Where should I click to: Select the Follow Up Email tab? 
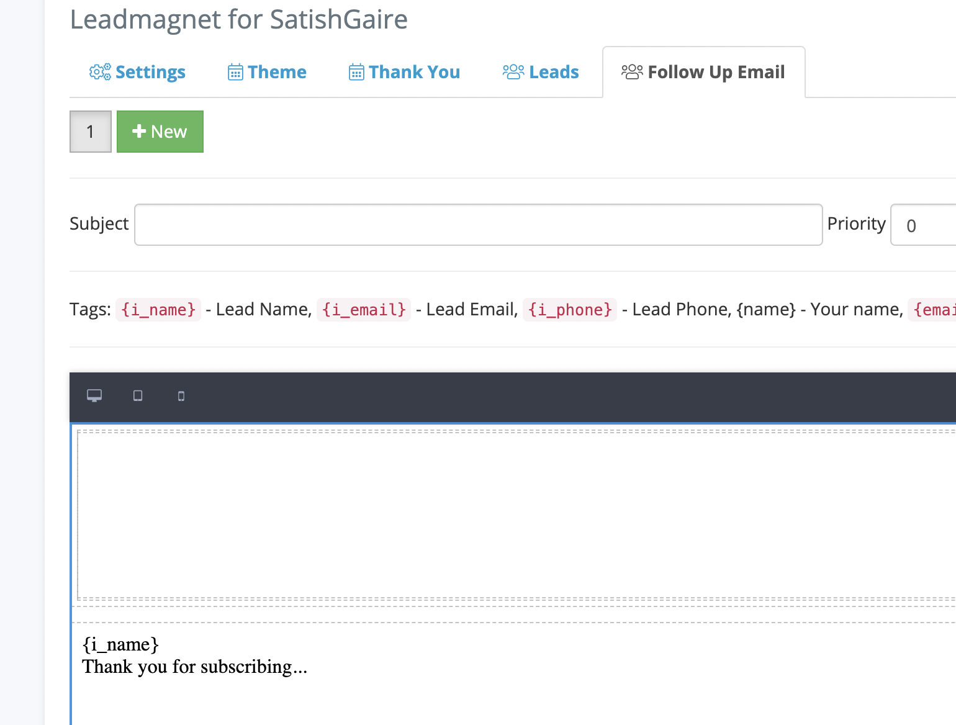pos(703,72)
